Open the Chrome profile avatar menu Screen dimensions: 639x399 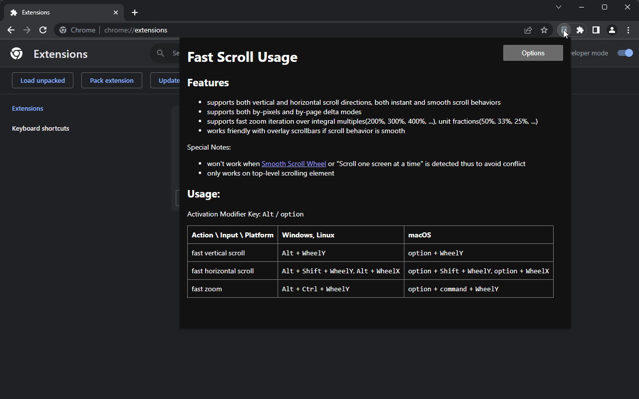click(x=612, y=30)
